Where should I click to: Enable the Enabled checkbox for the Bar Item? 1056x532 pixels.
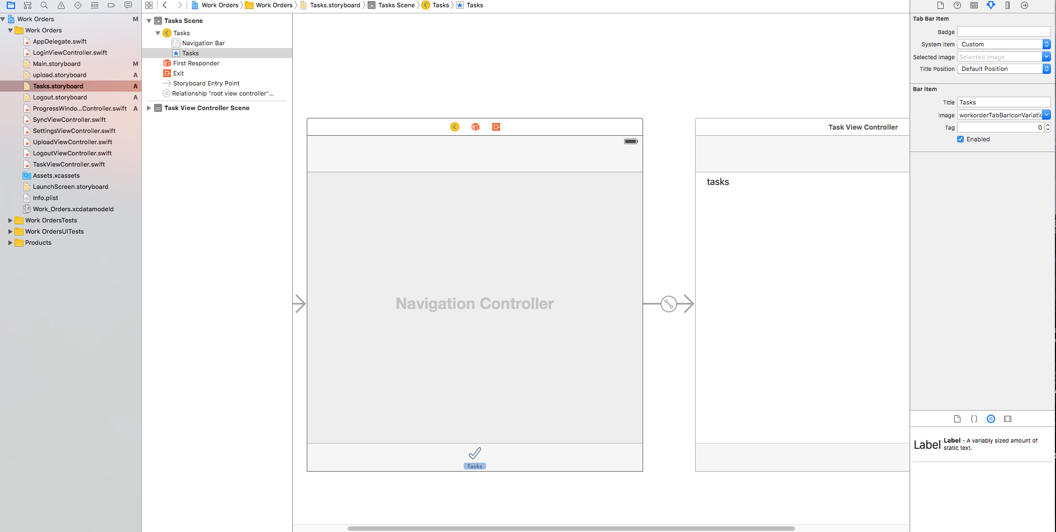pos(961,139)
